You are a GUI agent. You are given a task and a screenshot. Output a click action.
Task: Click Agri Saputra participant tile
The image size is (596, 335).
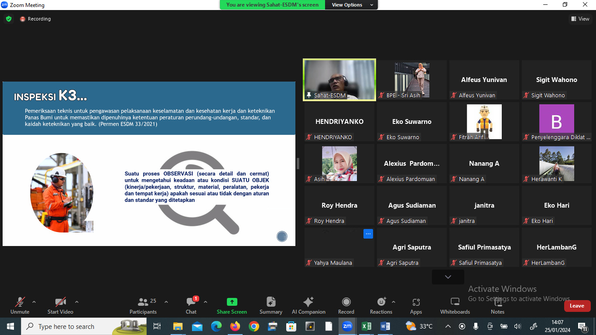click(412, 247)
